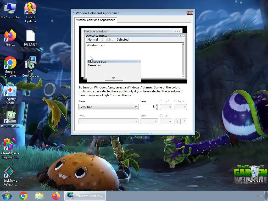268x201 pixels.
Task: Open RegistryRes... desktop shortcut
Action: (10, 119)
